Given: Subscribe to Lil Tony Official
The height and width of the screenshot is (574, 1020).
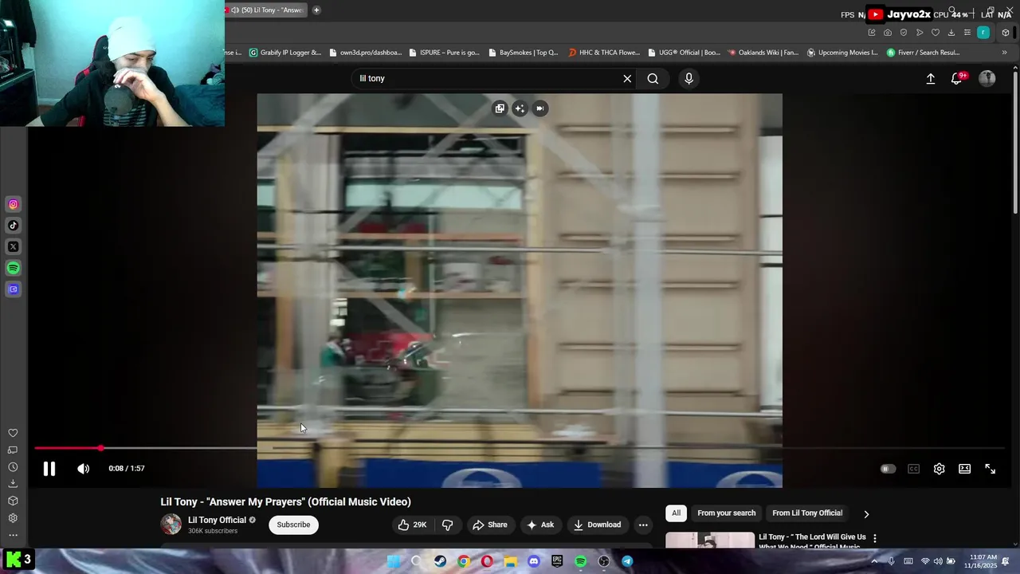Looking at the screenshot, I should (293, 525).
